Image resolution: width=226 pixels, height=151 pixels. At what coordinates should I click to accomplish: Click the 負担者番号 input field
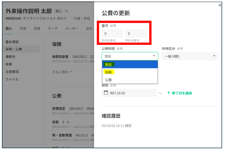pyautogui.click(x=112, y=33)
